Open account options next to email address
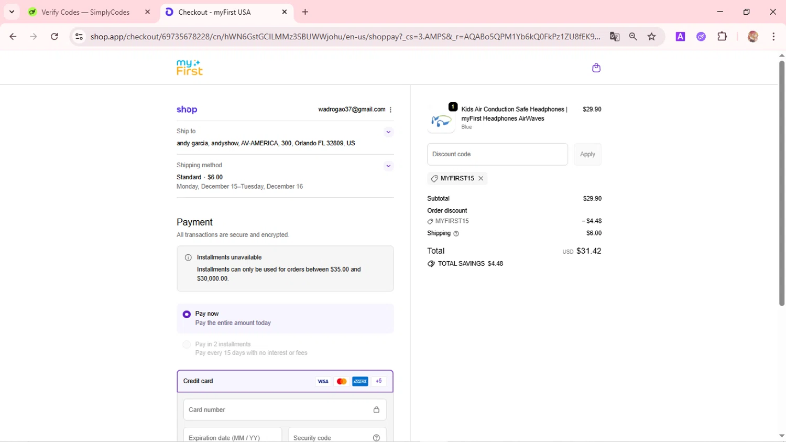 click(x=390, y=110)
